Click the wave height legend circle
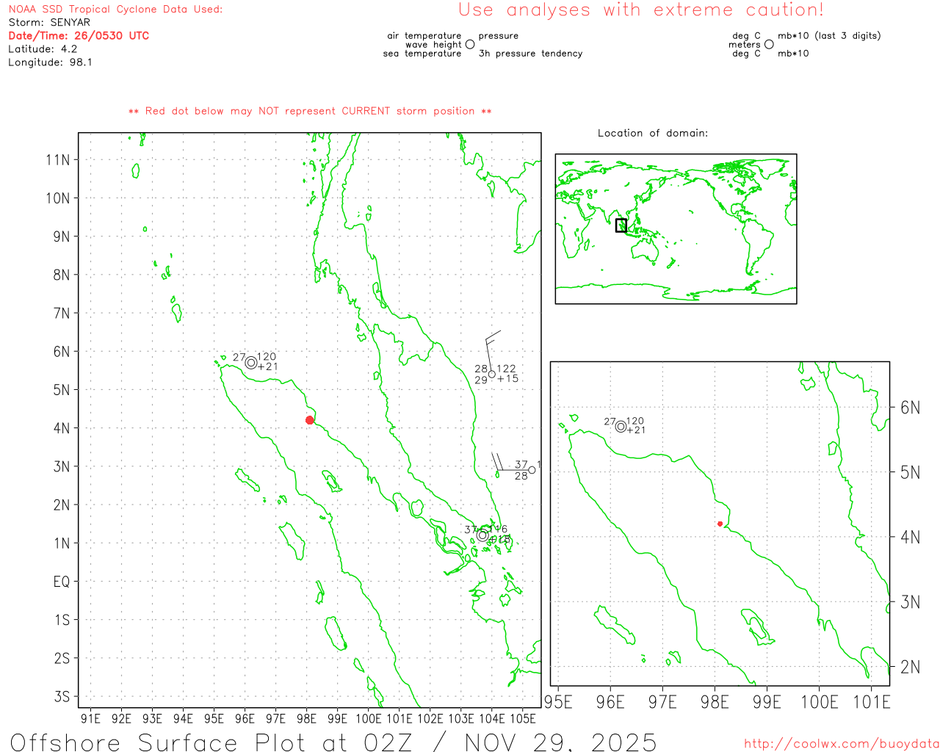 pos(470,45)
